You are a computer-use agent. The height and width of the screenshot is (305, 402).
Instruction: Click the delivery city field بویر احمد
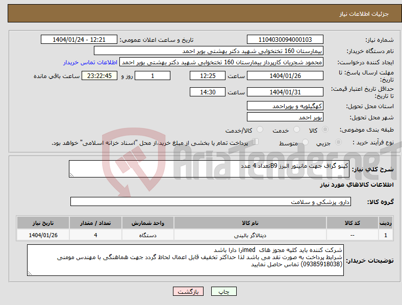pos(285,117)
